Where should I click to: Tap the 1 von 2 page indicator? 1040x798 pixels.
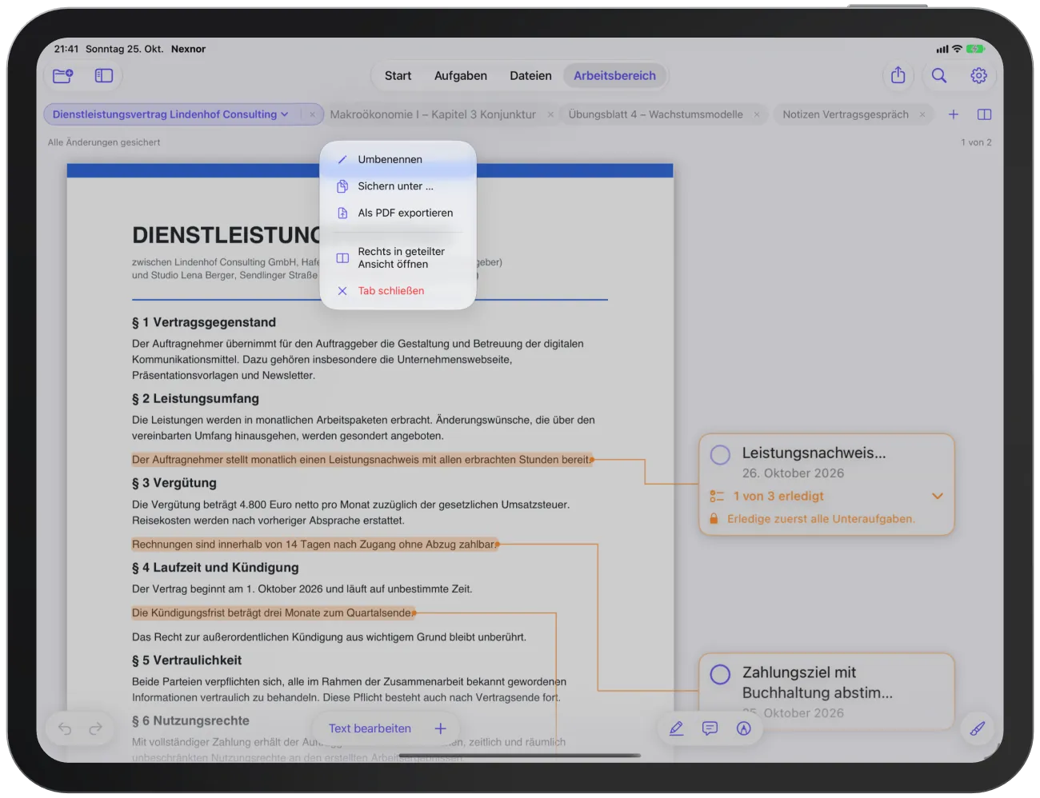click(976, 142)
